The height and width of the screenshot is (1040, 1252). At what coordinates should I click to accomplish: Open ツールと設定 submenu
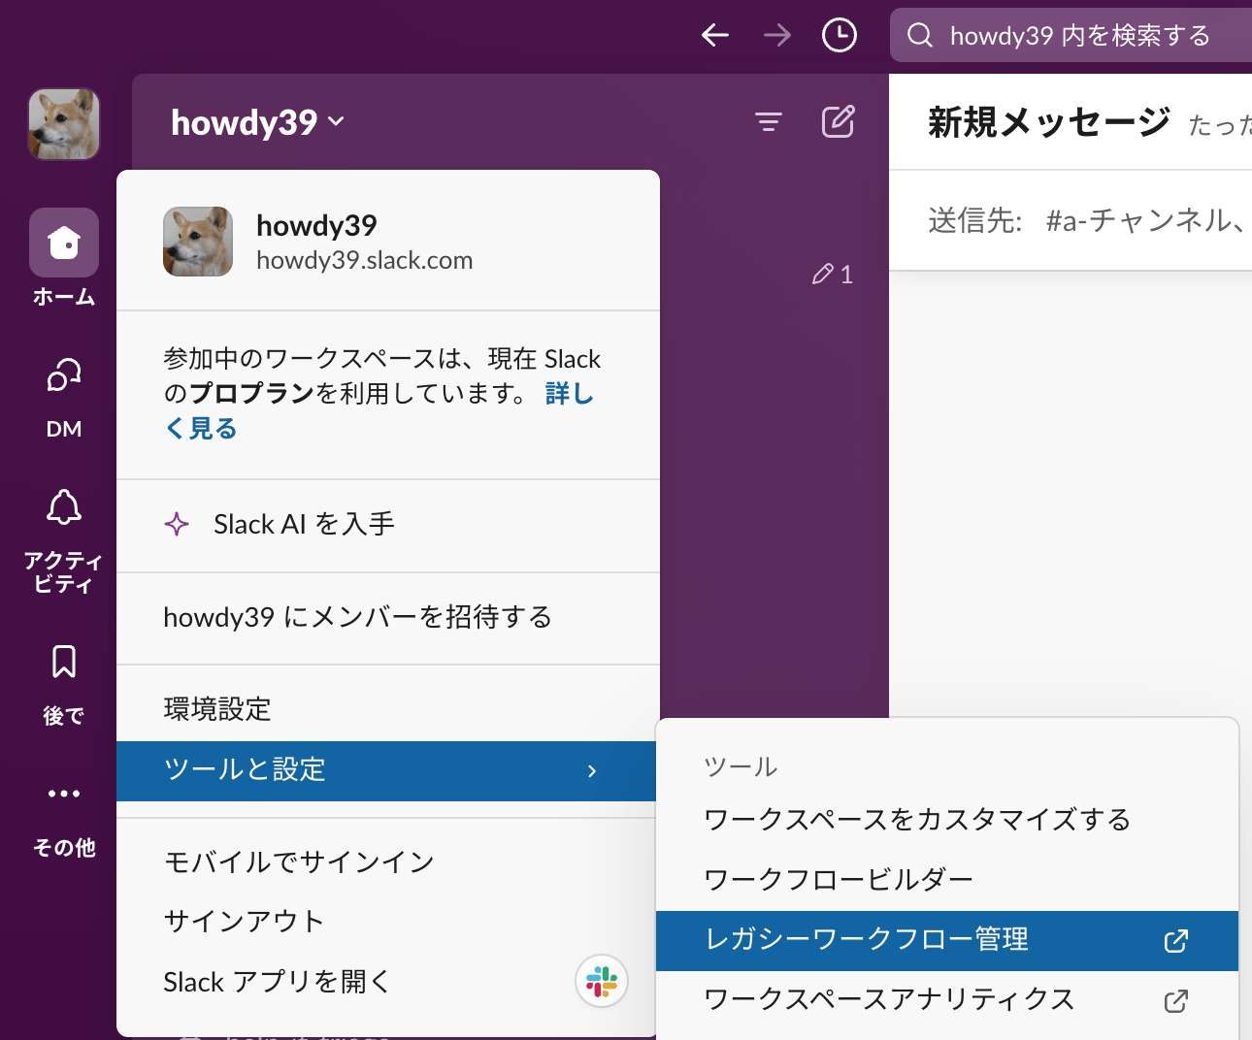[388, 771]
